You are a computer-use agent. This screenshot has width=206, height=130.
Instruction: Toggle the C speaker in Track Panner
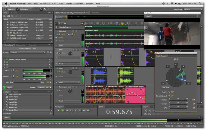pyautogui.click(x=176, y=64)
